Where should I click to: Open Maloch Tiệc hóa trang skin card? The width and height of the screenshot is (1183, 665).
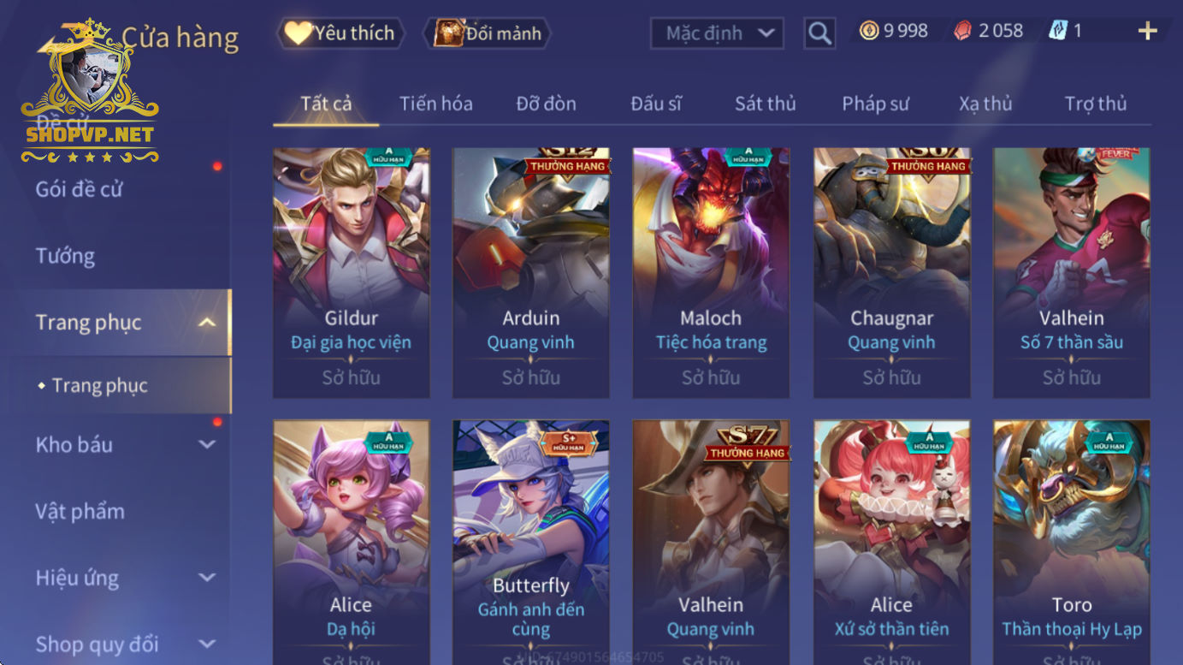[711, 273]
